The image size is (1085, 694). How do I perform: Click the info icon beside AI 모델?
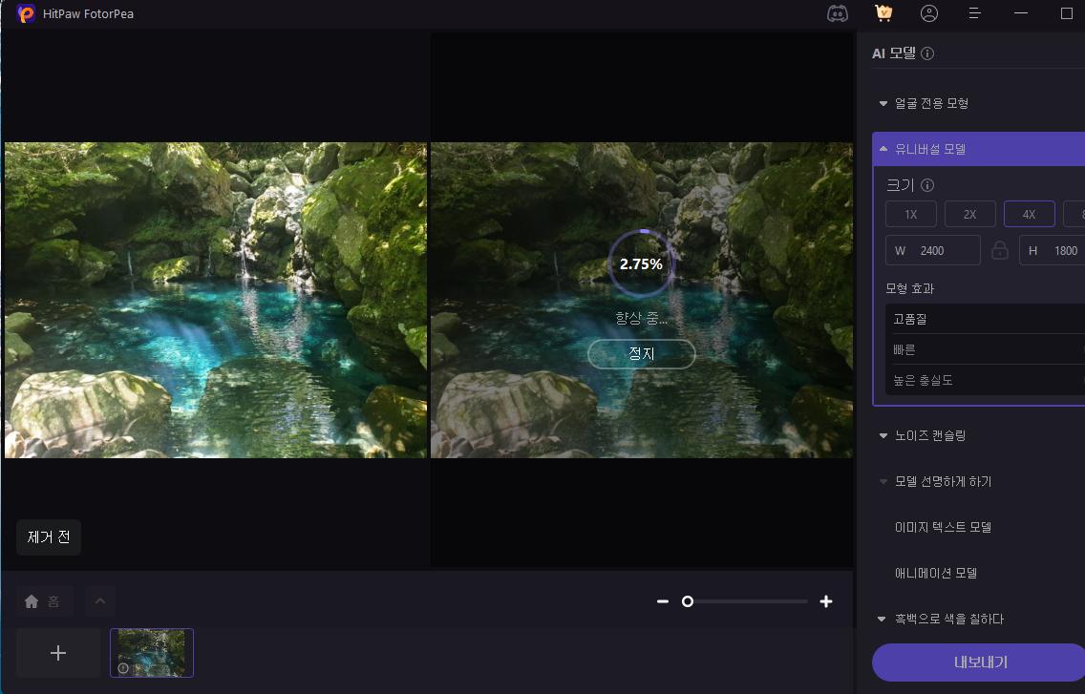coord(927,54)
